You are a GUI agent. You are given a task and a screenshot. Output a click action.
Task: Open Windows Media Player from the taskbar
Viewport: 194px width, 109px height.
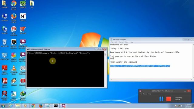pos(25,106)
